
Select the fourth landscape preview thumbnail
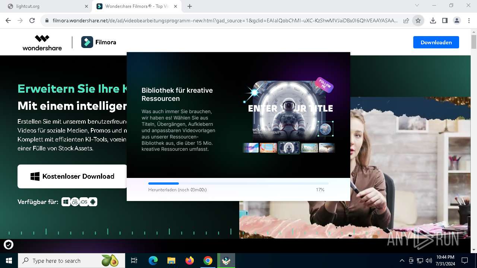[x=309, y=148]
